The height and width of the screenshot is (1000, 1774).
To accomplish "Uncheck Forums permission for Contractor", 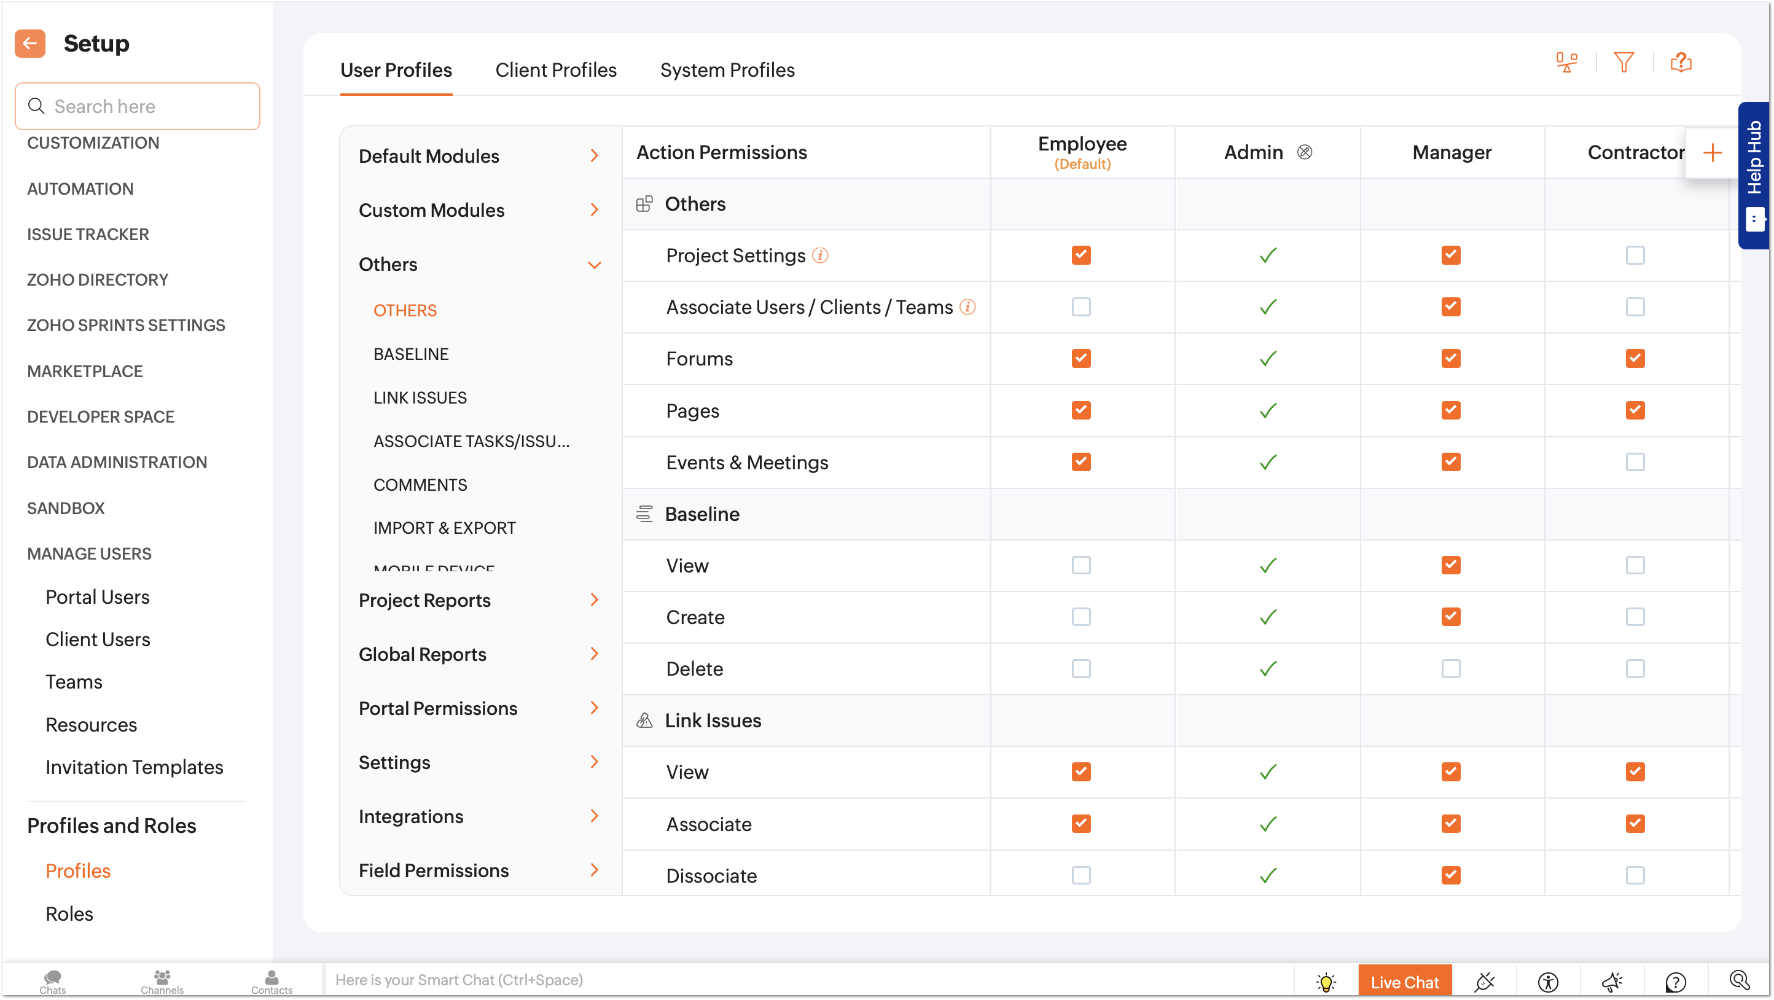I will click(x=1634, y=359).
